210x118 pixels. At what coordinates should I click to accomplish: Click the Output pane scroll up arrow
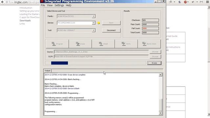tap(160, 75)
